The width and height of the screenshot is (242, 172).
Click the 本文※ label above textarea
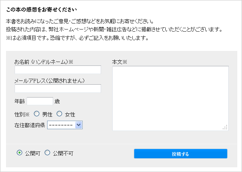pyautogui.click(x=120, y=62)
